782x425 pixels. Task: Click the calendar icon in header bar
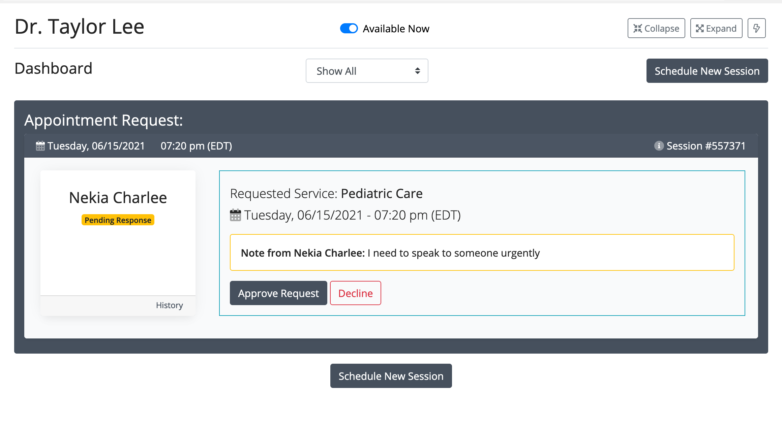pos(40,146)
